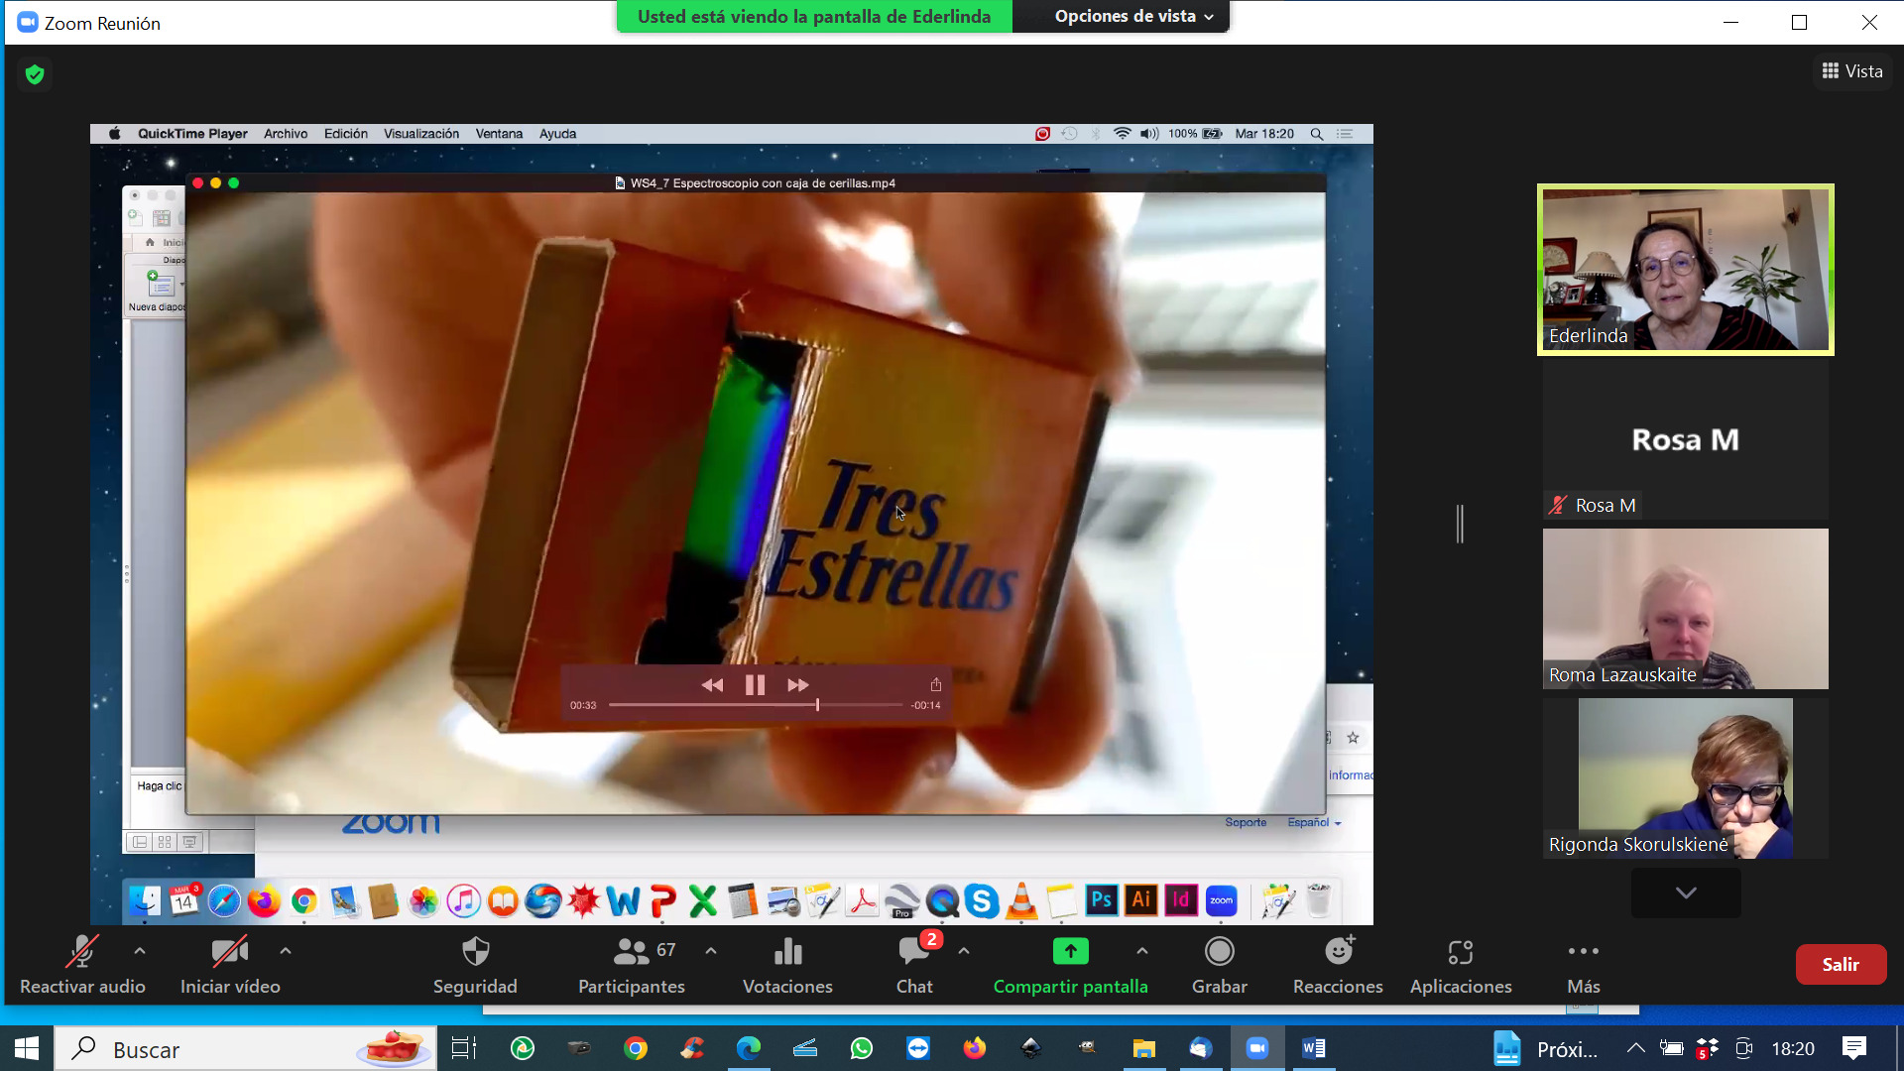Click the Reactivar audio microphone button
The width and height of the screenshot is (1904, 1071).
(x=82, y=964)
